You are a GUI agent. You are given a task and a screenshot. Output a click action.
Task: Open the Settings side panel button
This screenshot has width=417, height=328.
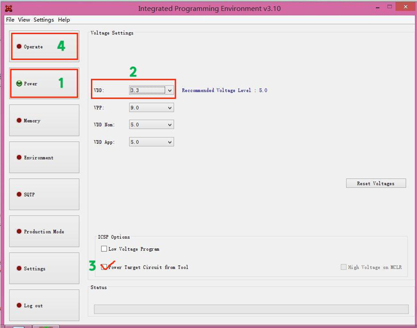click(x=44, y=269)
